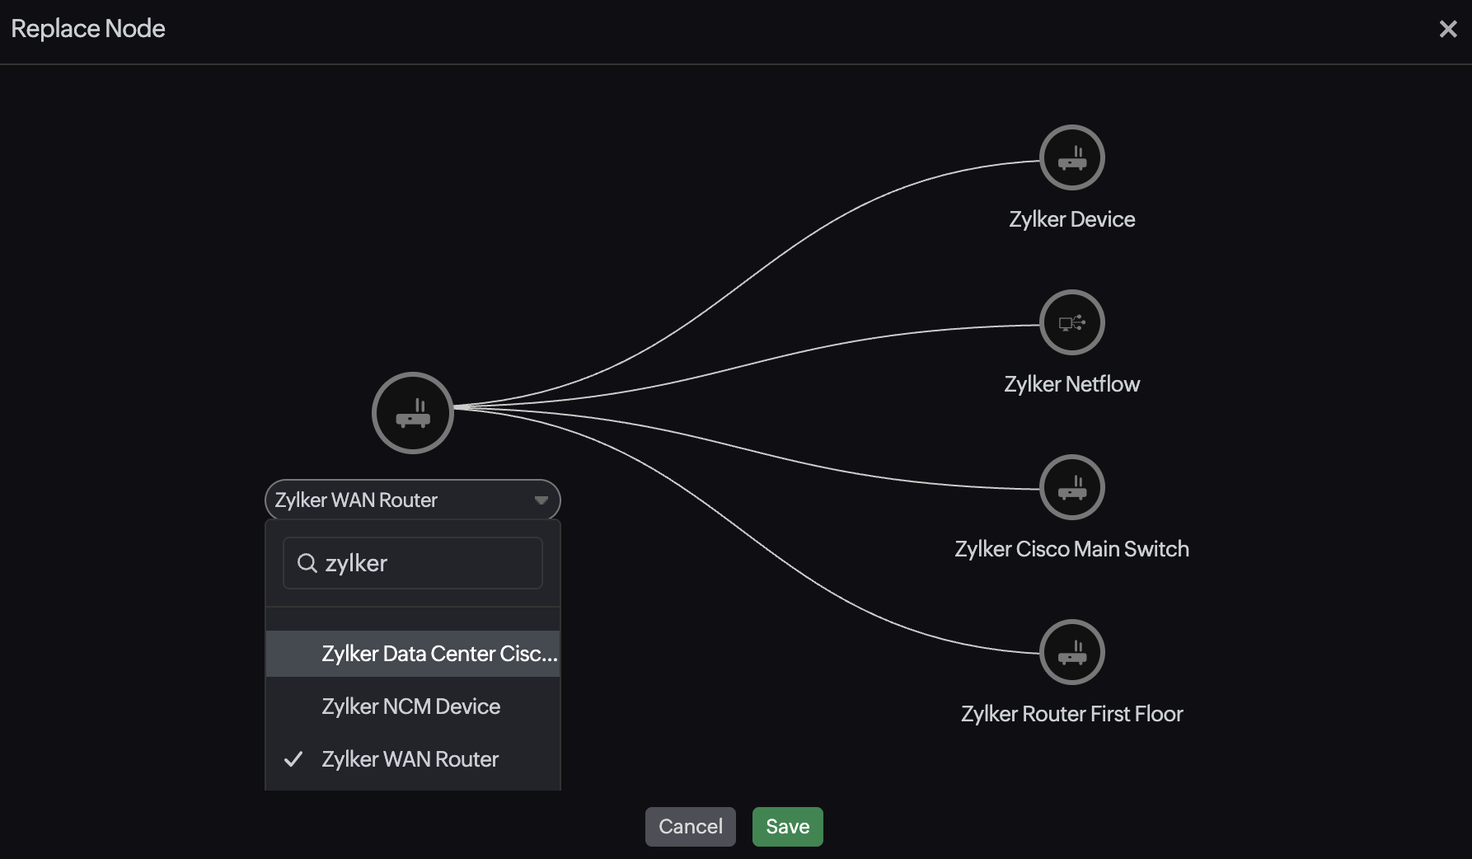This screenshot has height=859, width=1472.
Task: Click the Zylker Netflow label text
Action: (1071, 384)
